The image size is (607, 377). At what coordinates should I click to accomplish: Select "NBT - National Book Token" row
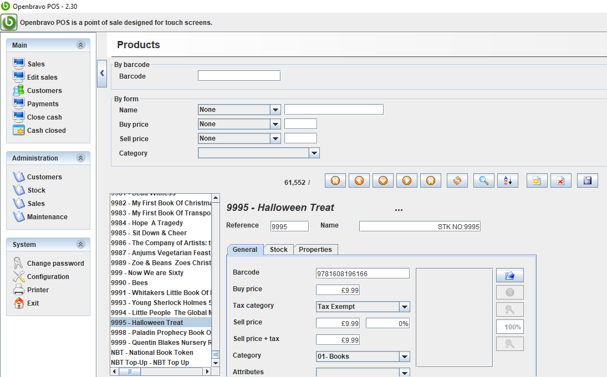(161, 353)
